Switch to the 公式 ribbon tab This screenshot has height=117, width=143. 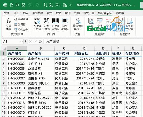tap(49, 13)
